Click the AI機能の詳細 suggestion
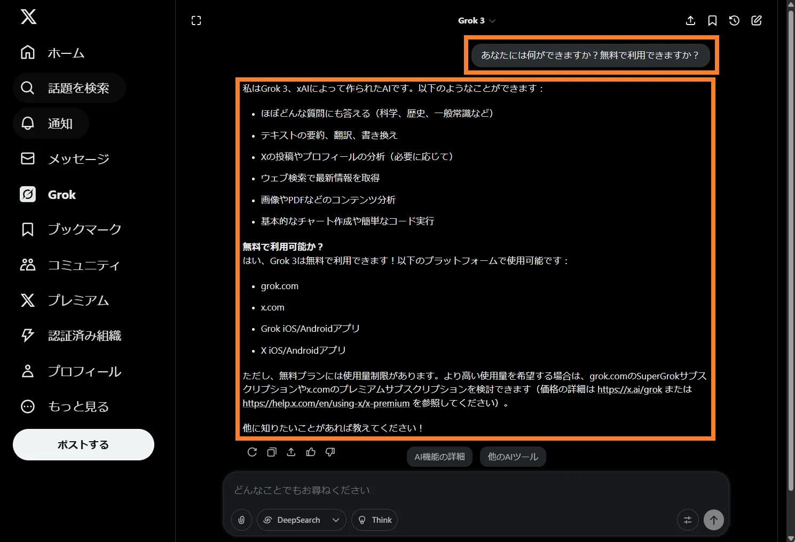 click(x=439, y=457)
